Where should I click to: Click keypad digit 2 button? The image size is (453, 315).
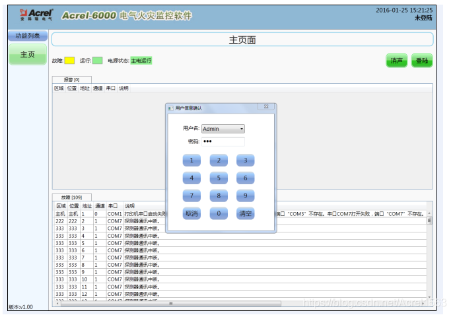219,160
